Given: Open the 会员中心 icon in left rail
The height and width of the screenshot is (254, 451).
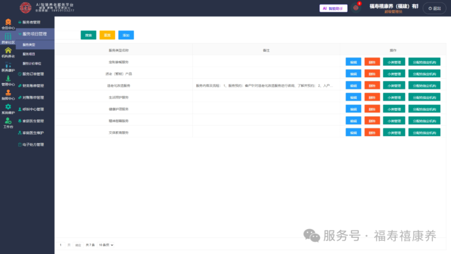Looking at the screenshot, I should (8, 24).
